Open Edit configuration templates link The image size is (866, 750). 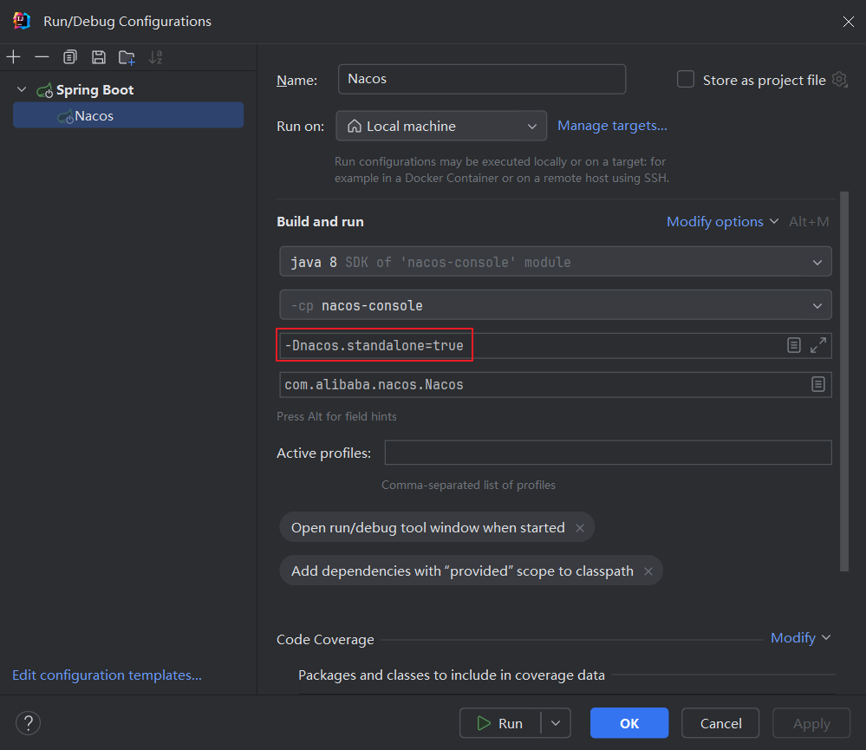pos(107,675)
